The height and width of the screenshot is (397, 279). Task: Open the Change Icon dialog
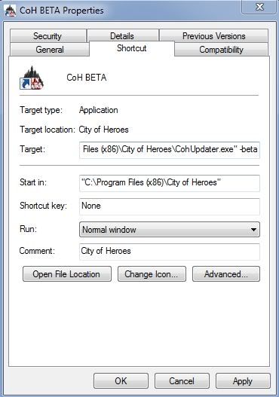pos(152,274)
